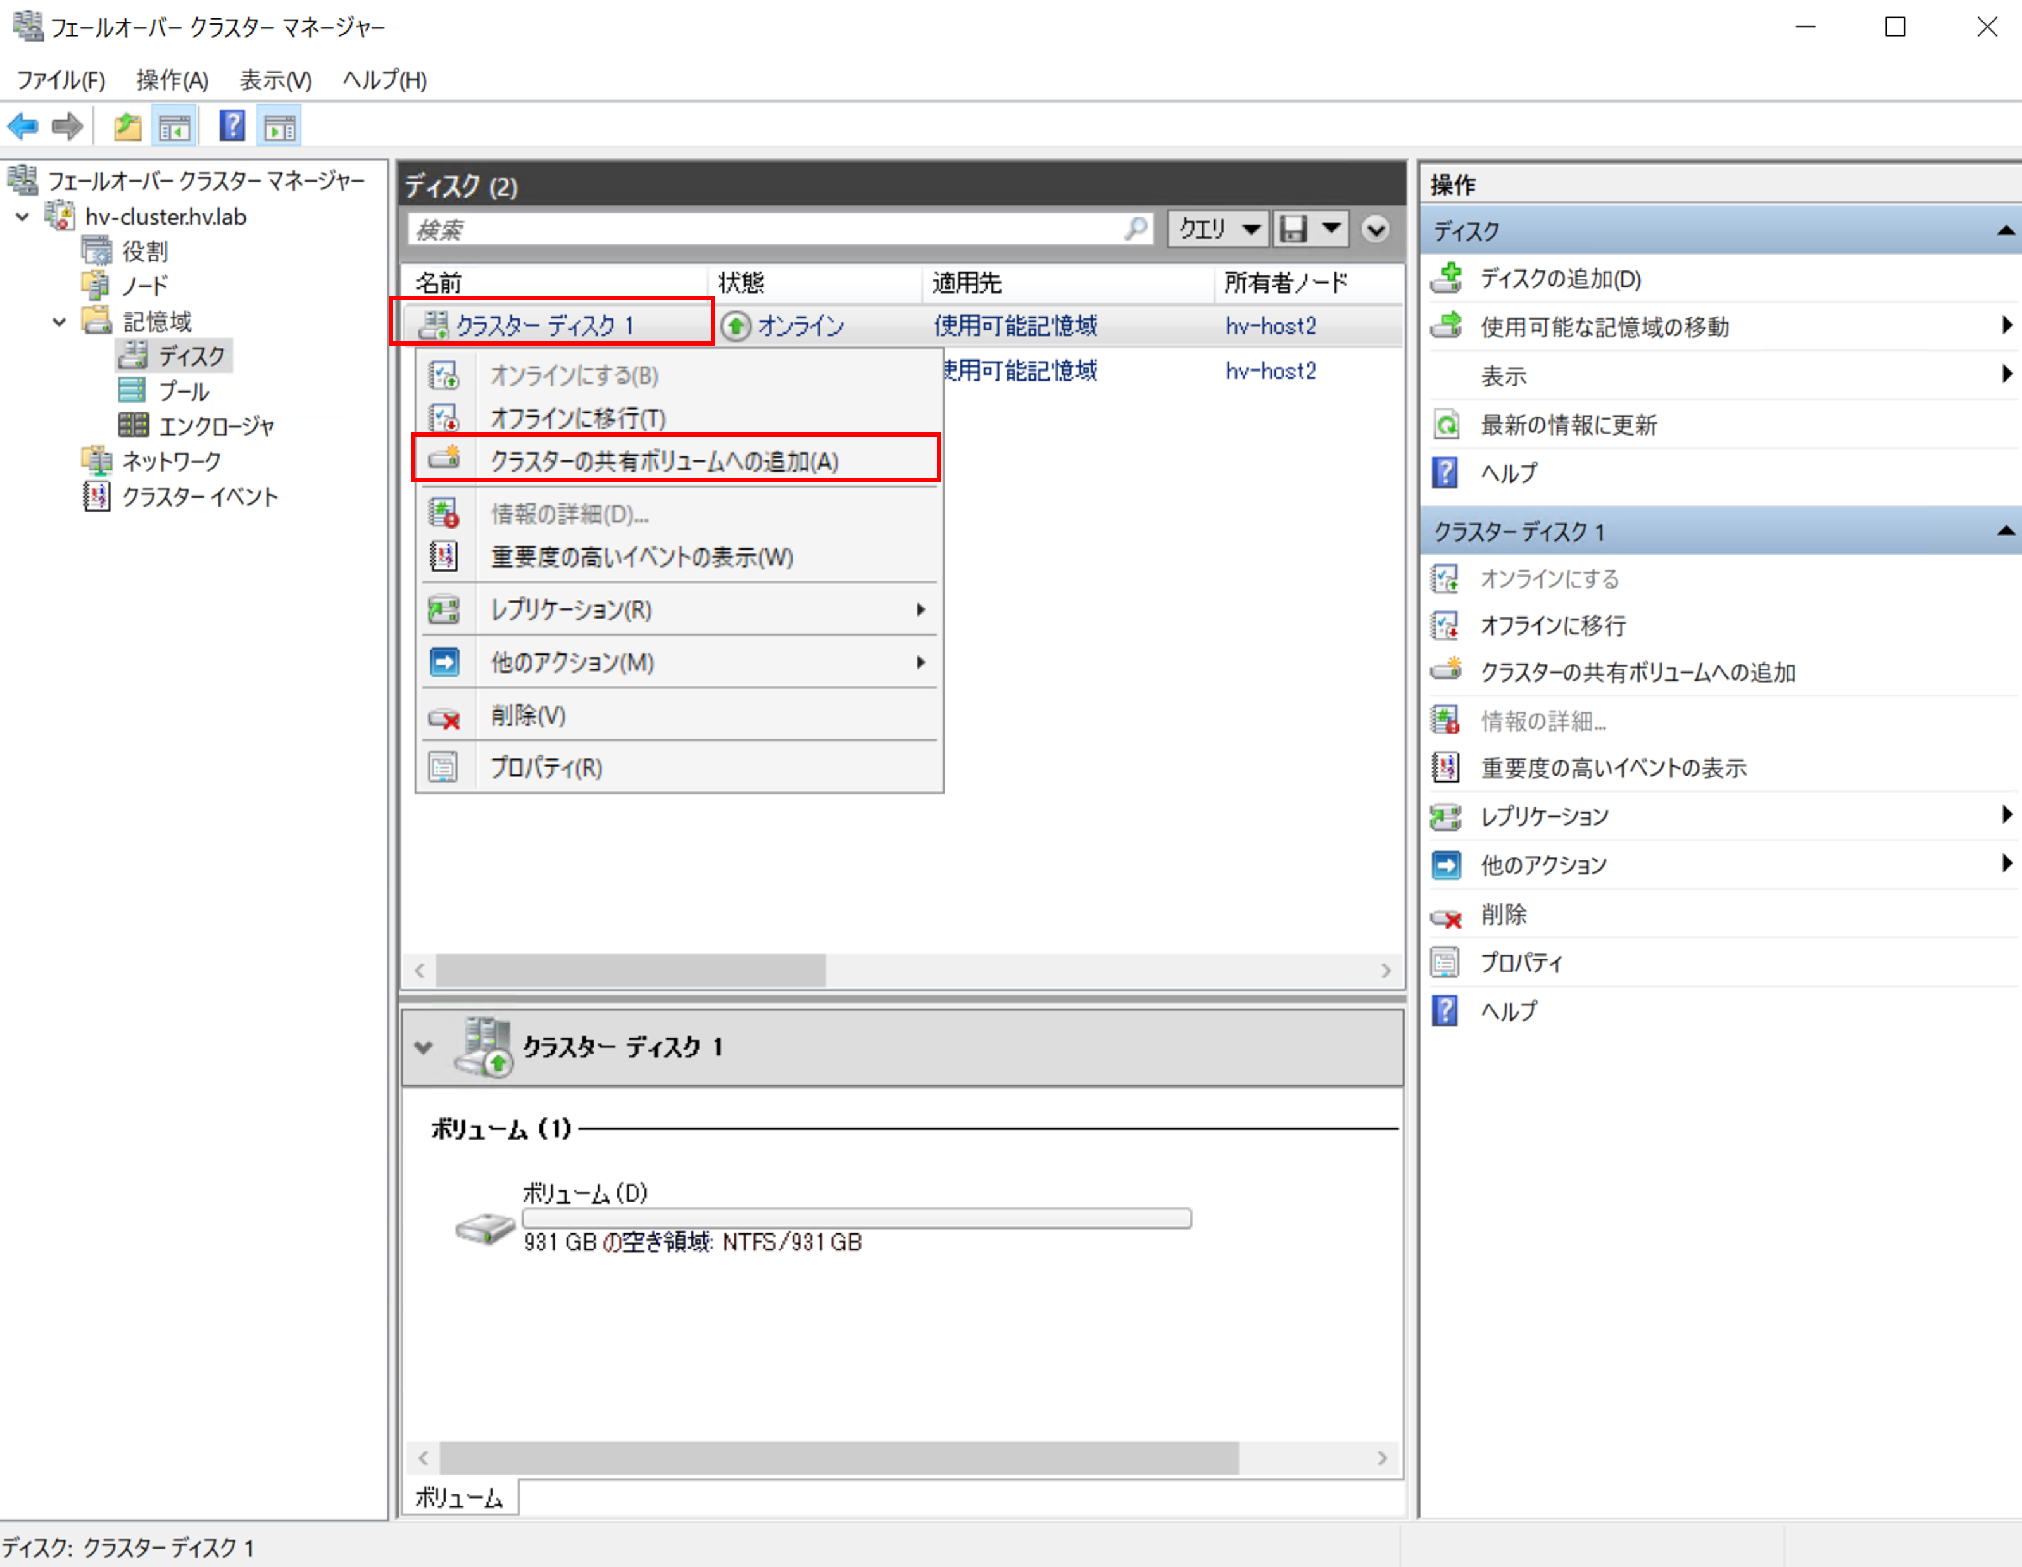Click 削除 in the クラスター ディスク 1 actions
2022x1567 pixels.
[1504, 915]
